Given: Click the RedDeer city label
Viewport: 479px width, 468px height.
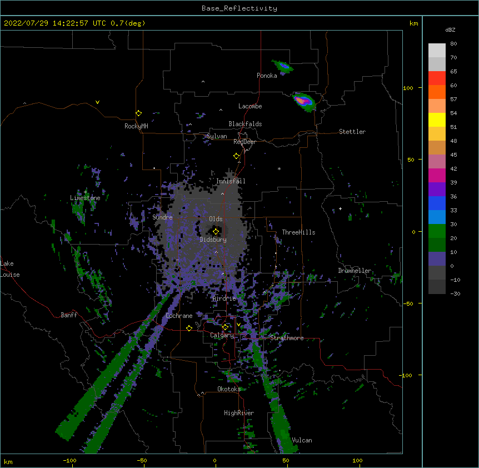Looking at the screenshot, I should 245,142.
